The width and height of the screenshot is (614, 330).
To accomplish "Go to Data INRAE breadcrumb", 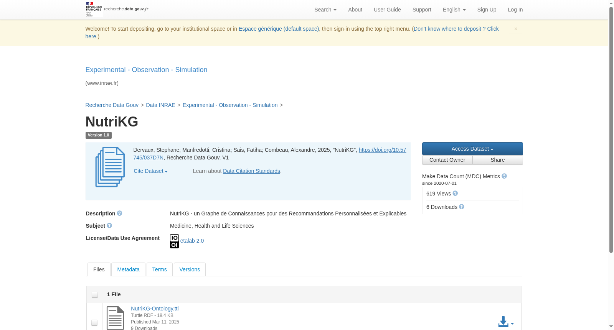I will point(160,105).
